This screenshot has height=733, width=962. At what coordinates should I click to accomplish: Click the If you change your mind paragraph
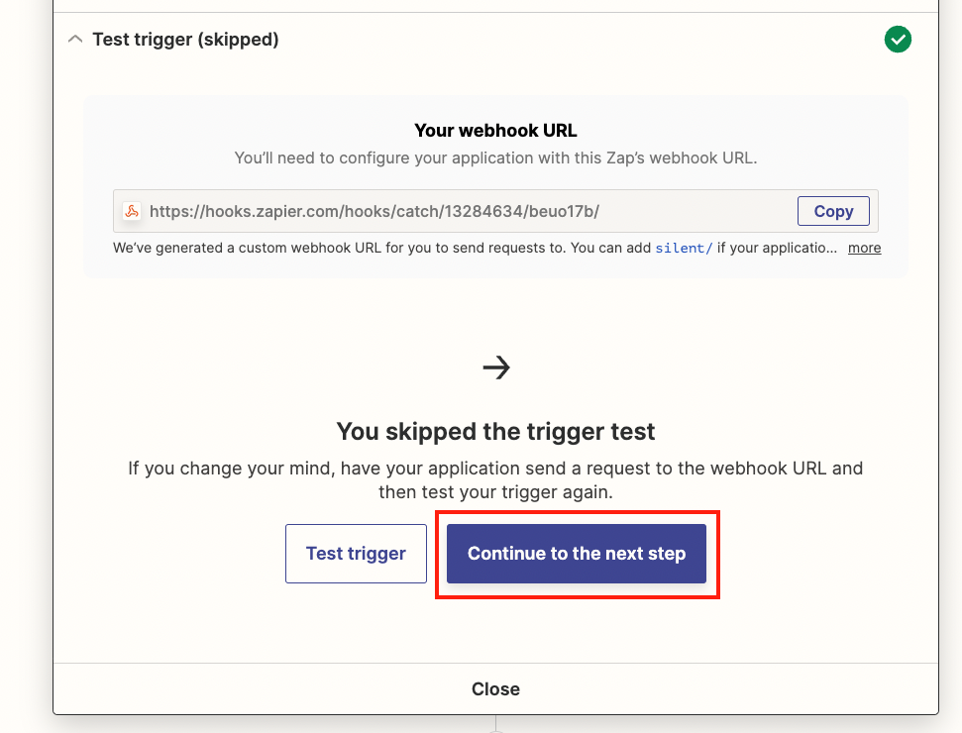pyautogui.click(x=495, y=479)
